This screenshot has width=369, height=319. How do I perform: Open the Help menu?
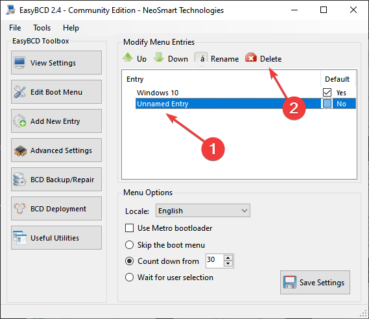point(71,28)
